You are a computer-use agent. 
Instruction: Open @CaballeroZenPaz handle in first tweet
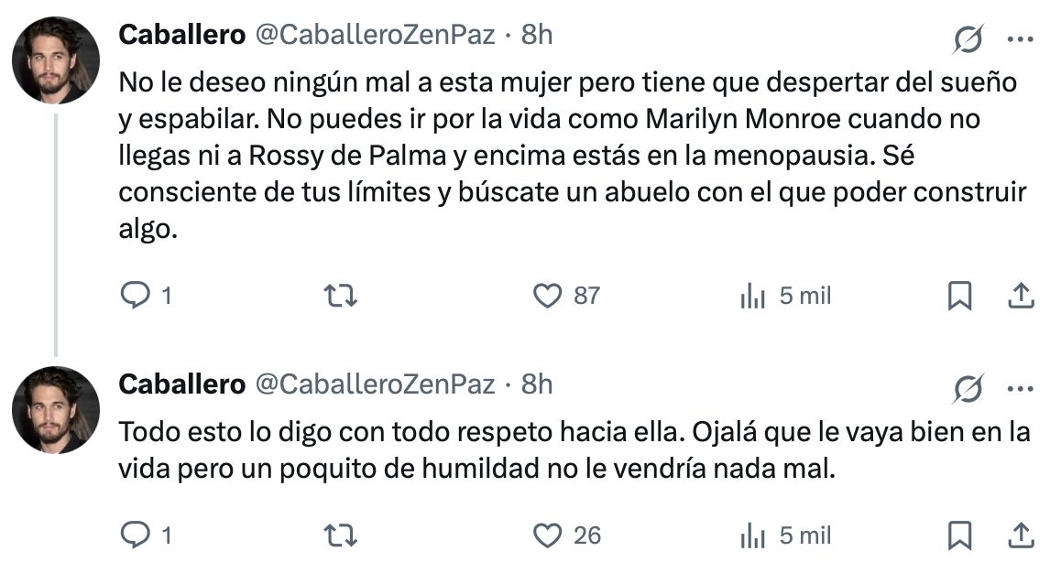click(x=375, y=35)
